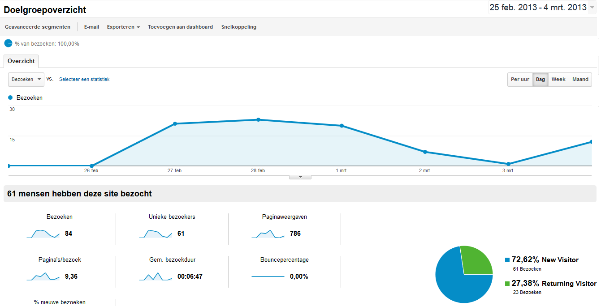Viewport: 601px width, 306px height.
Task: Open the Bezoeken metric selector dropdown
Action: (x=26, y=80)
